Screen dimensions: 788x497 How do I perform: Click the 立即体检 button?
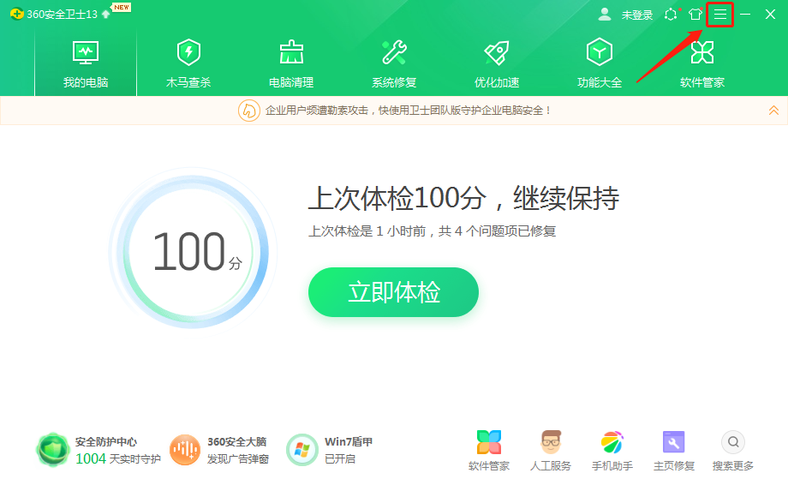tap(393, 292)
